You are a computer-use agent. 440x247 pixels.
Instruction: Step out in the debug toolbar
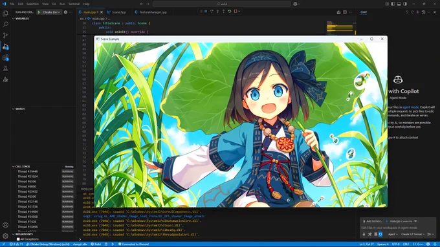pos(223,11)
